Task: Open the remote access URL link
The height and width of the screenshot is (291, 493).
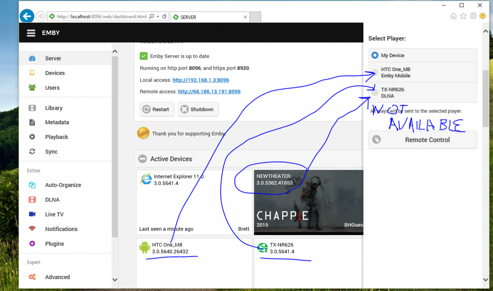Action: (209, 92)
